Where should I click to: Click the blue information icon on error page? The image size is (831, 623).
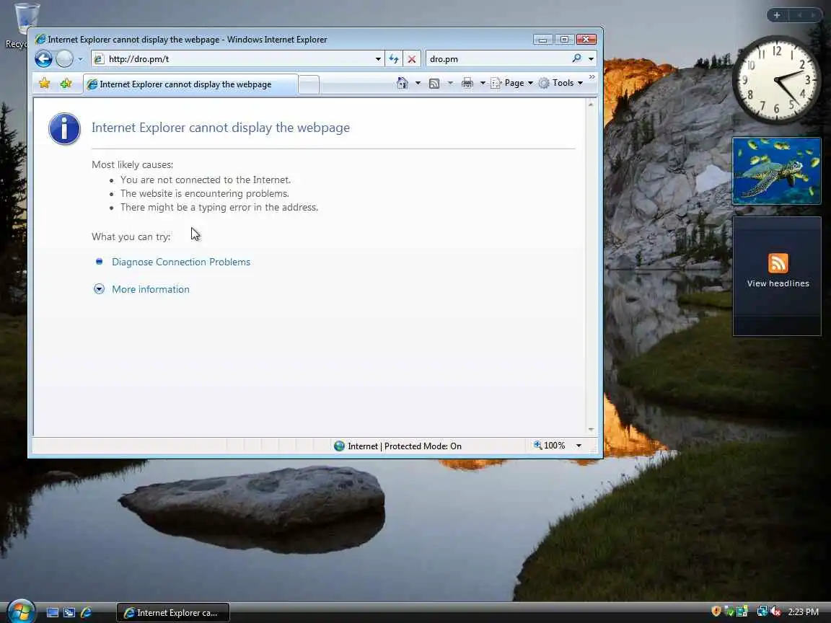pyautogui.click(x=65, y=129)
